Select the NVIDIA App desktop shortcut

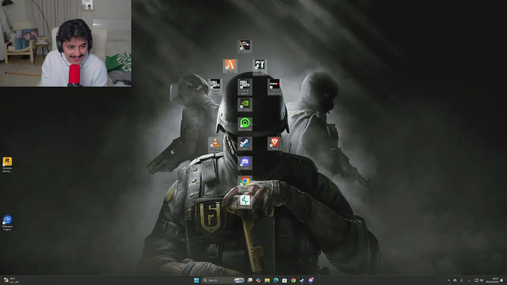(x=245, y=105)
